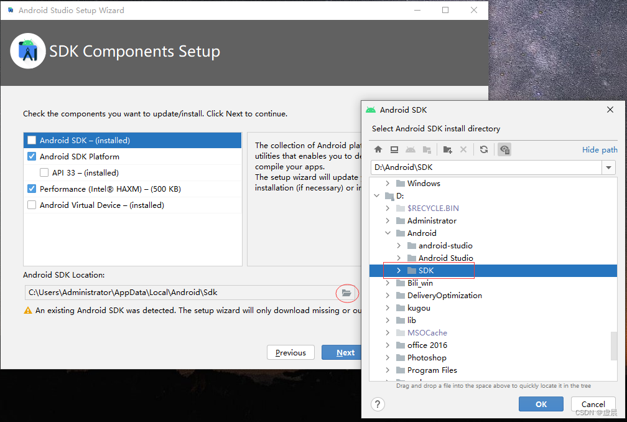
Task: Open the Desktop directory via toolbar icon
Action: [395, 149]
